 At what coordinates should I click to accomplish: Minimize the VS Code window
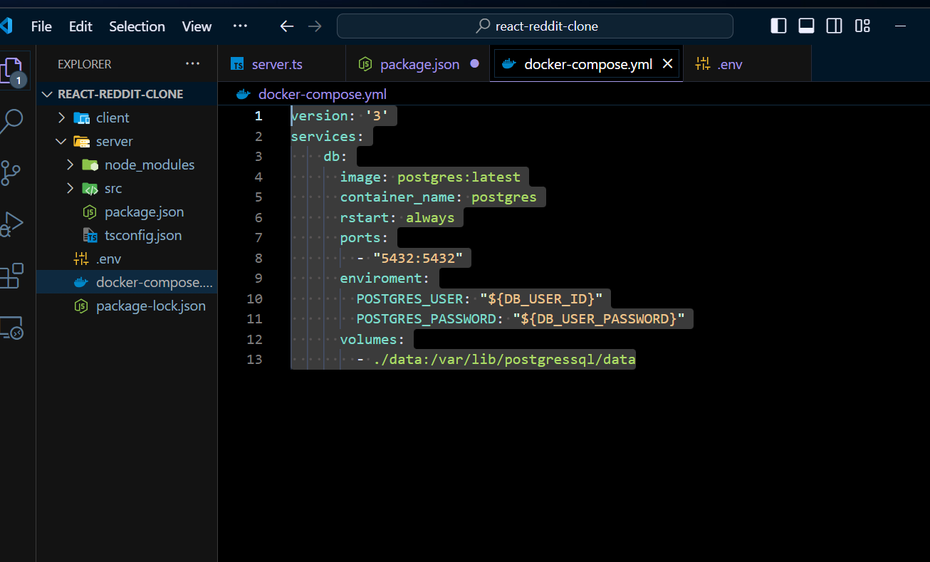899,26
